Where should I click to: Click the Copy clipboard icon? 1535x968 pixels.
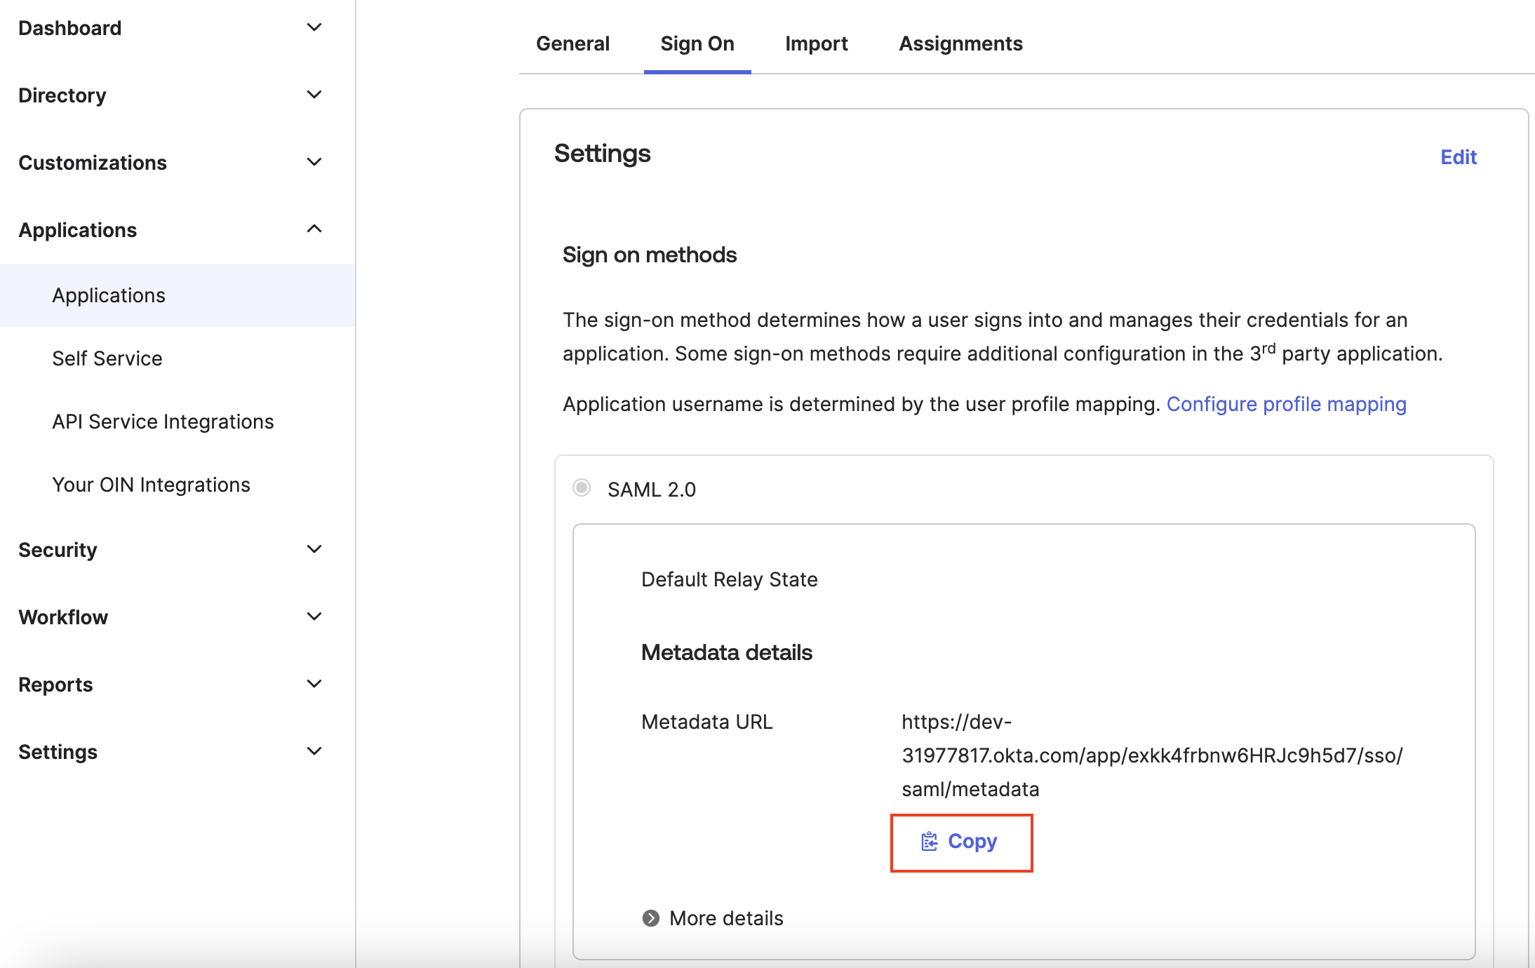tap(929, 841)
